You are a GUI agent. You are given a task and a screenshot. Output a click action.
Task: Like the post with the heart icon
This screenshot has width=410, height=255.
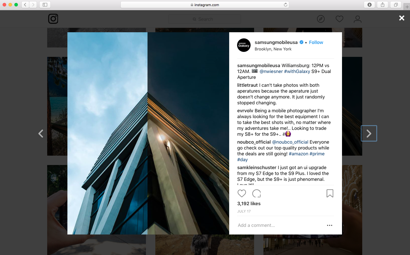pyautogui.click(x=242, y=193)
